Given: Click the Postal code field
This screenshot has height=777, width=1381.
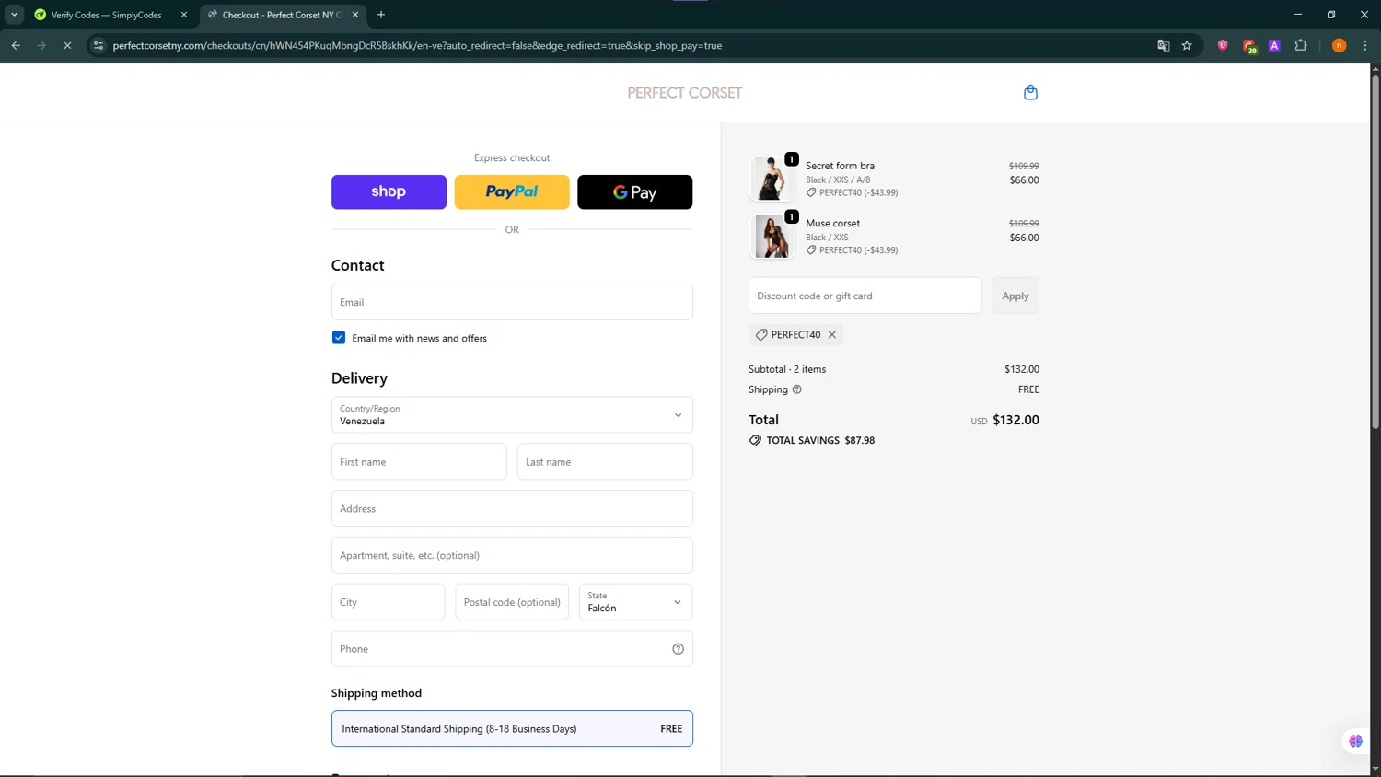Looking at the screenshot, I should point(512,602).
